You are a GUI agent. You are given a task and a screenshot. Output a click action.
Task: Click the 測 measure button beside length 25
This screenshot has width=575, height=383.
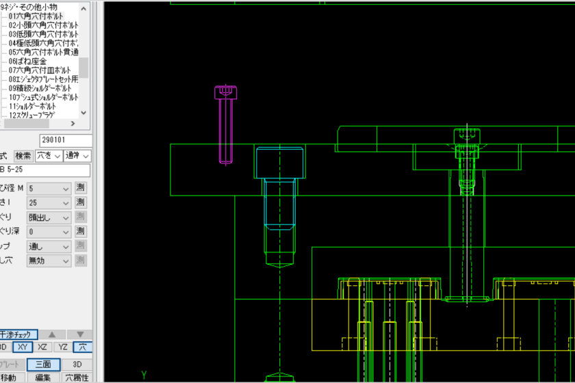click(81, 202)
